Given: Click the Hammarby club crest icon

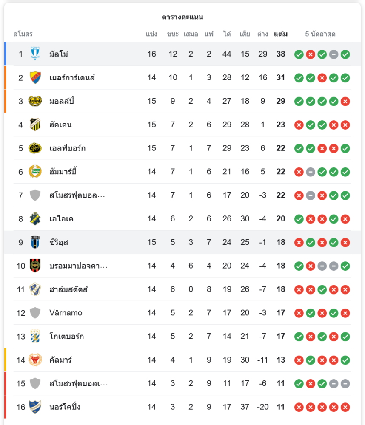Looking at the screenshot, I should [x=35, y=172].
